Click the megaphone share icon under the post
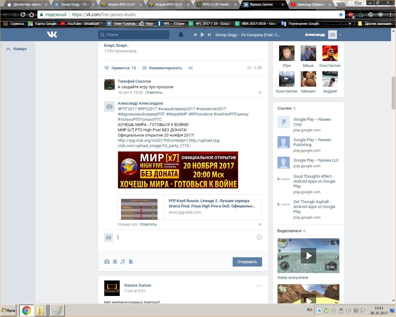Viewport: 396px width, 317px height. tap(190, 68)
